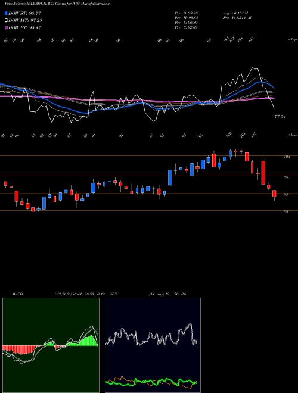Click the end of the blue EMA line
Image resolution: width=298 pixels, height=393 pixels.
(274, 88)
